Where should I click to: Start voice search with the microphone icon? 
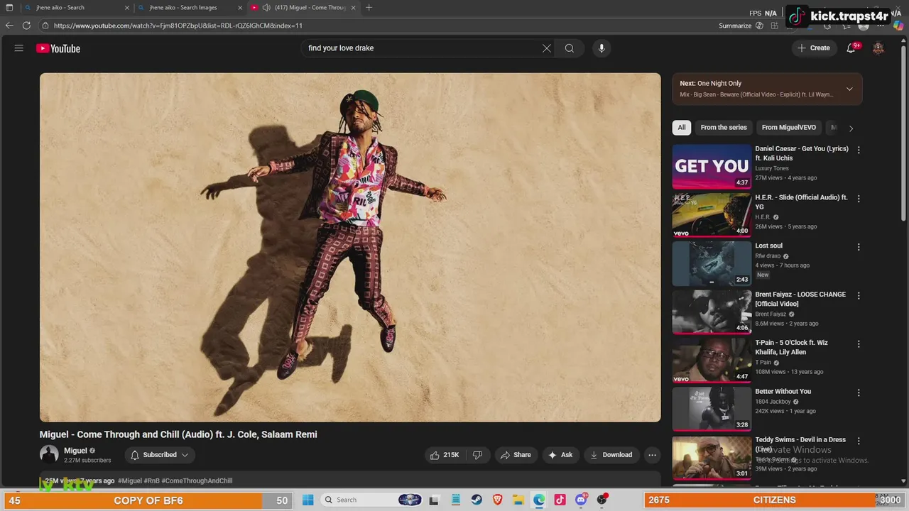602,48
